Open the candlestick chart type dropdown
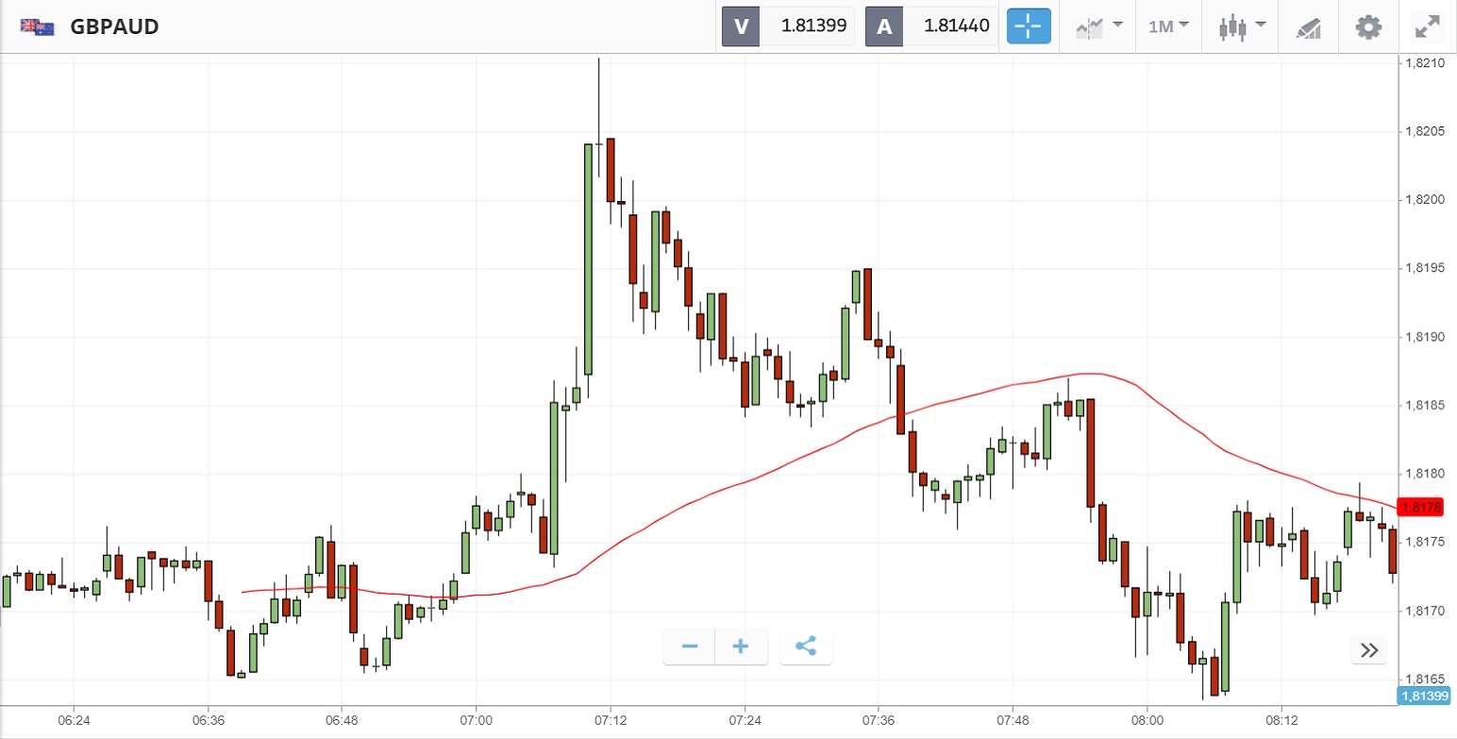The height and width of the screenshot is (739, 1457). 1240,26
